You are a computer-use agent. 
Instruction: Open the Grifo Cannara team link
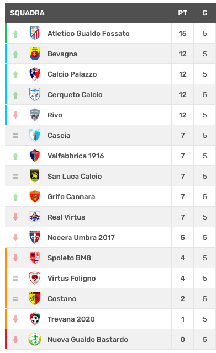click(x=71, y=196)
